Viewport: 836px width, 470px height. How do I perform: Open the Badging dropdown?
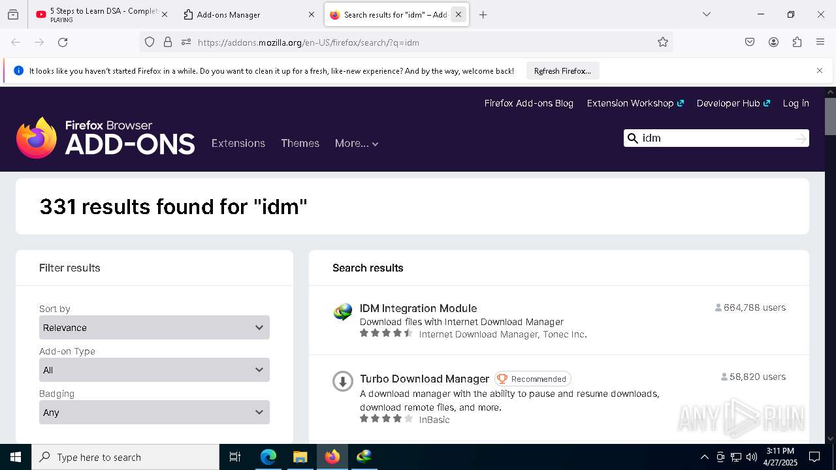tap(154, 412)
